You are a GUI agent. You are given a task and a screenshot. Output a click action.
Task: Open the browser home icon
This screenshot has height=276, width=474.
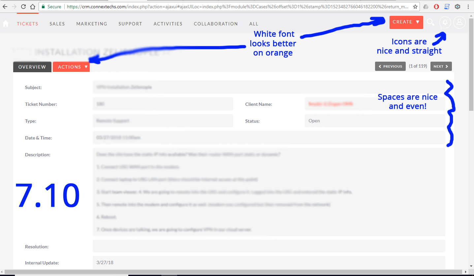tap(33, 6)
